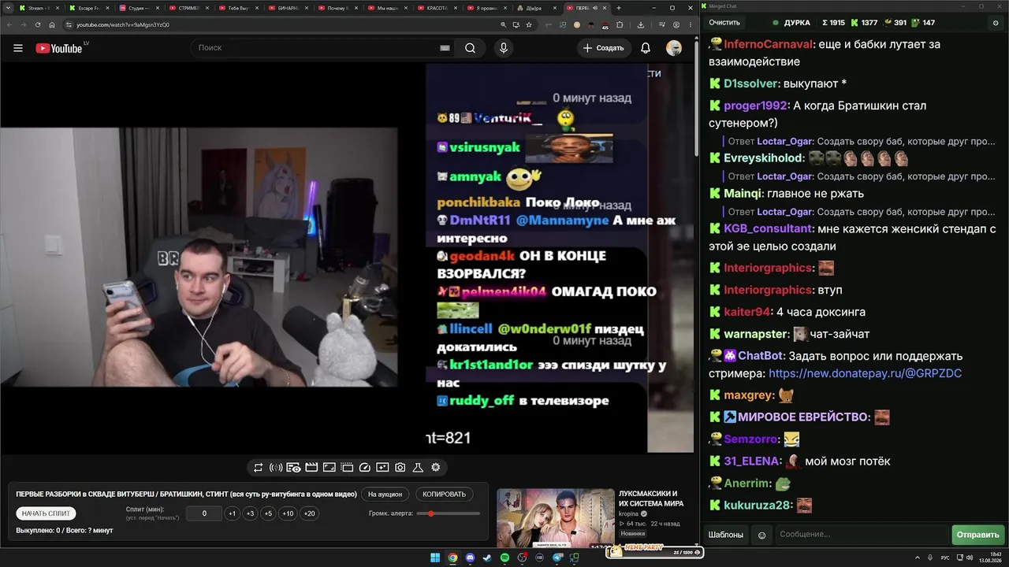
Task: Start voice search with the microphone icon
Action: (x=504, y=48)
